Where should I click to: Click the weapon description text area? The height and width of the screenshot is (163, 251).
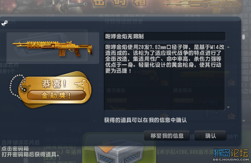click(164, 77)
